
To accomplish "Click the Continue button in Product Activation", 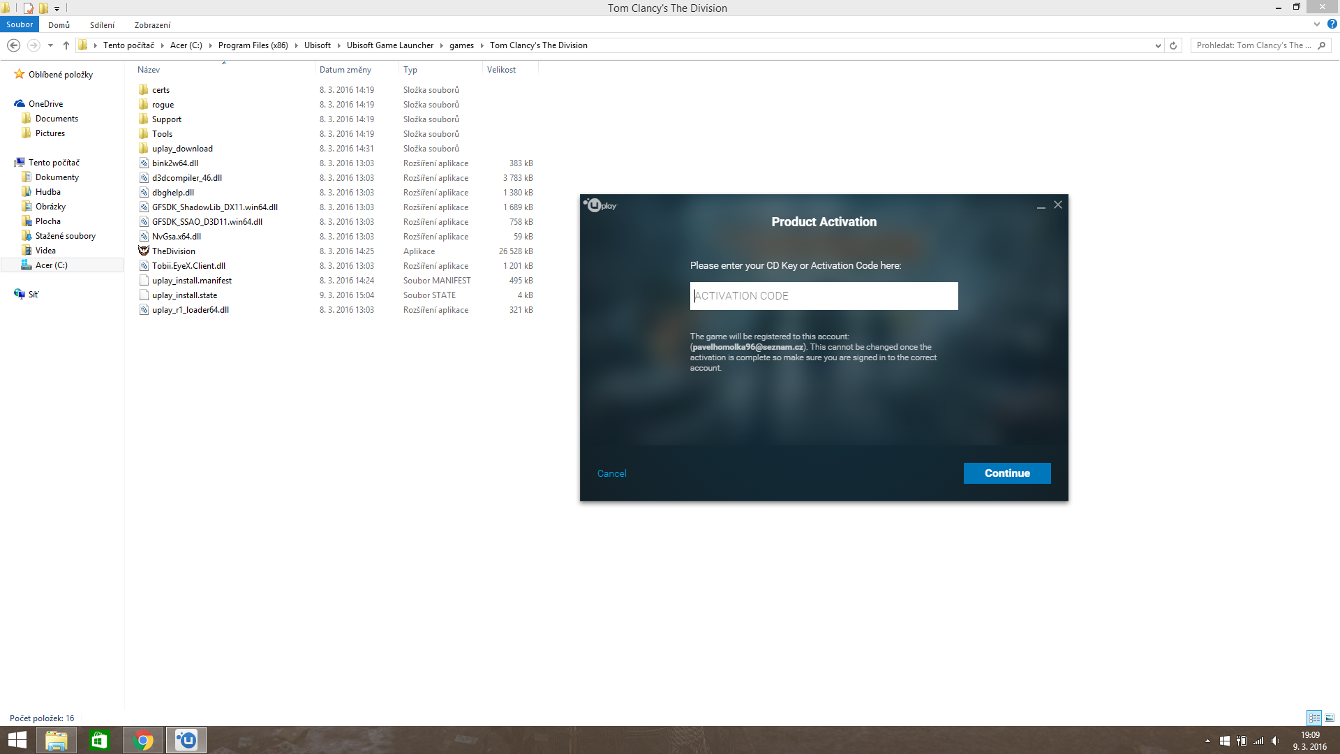I will (x=1007, y=473).
